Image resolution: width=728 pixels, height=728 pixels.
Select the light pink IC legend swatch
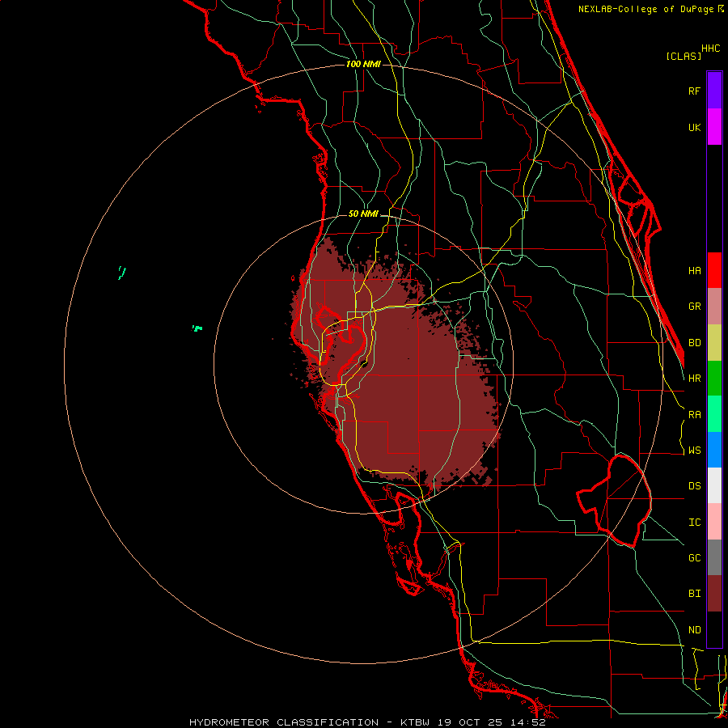click(714, 522)
